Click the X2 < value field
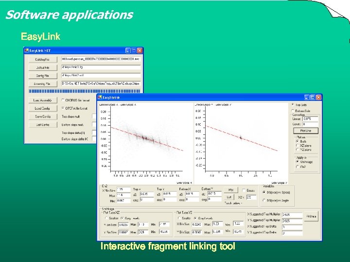This screenshot has height=262, width=350. tap(252, 197)
